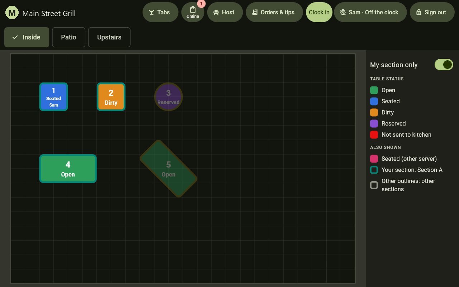
Task: Select table 1 seated by Sam
Action: coord(54,97)
